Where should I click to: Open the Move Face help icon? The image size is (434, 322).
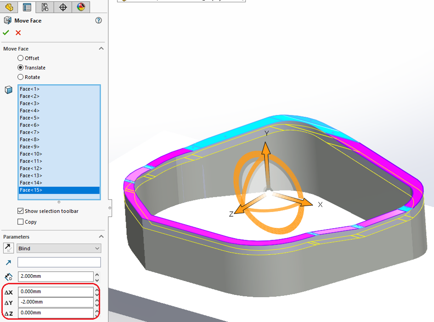[x=98, y=21]
